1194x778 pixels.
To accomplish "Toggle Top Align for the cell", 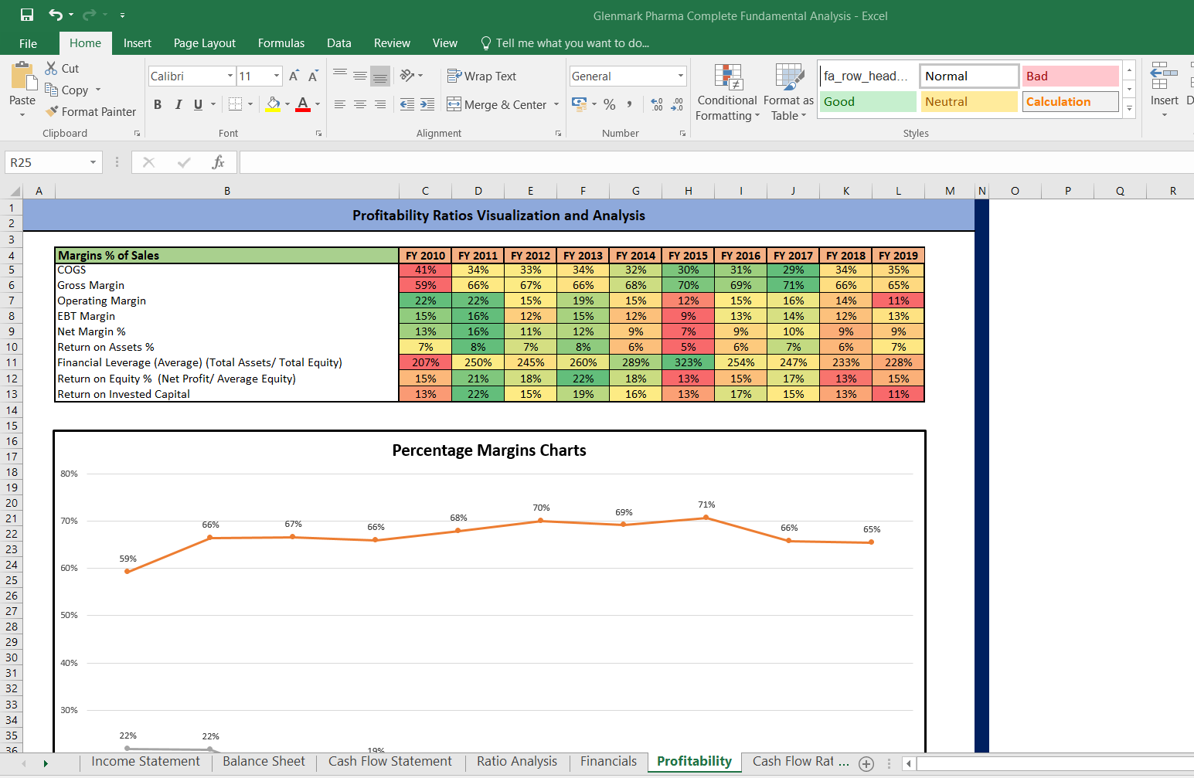I will [340, 75].
